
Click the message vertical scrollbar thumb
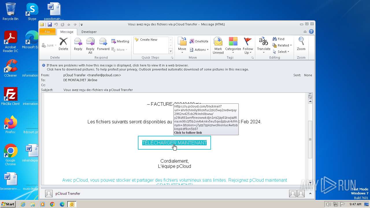point(310,139)
